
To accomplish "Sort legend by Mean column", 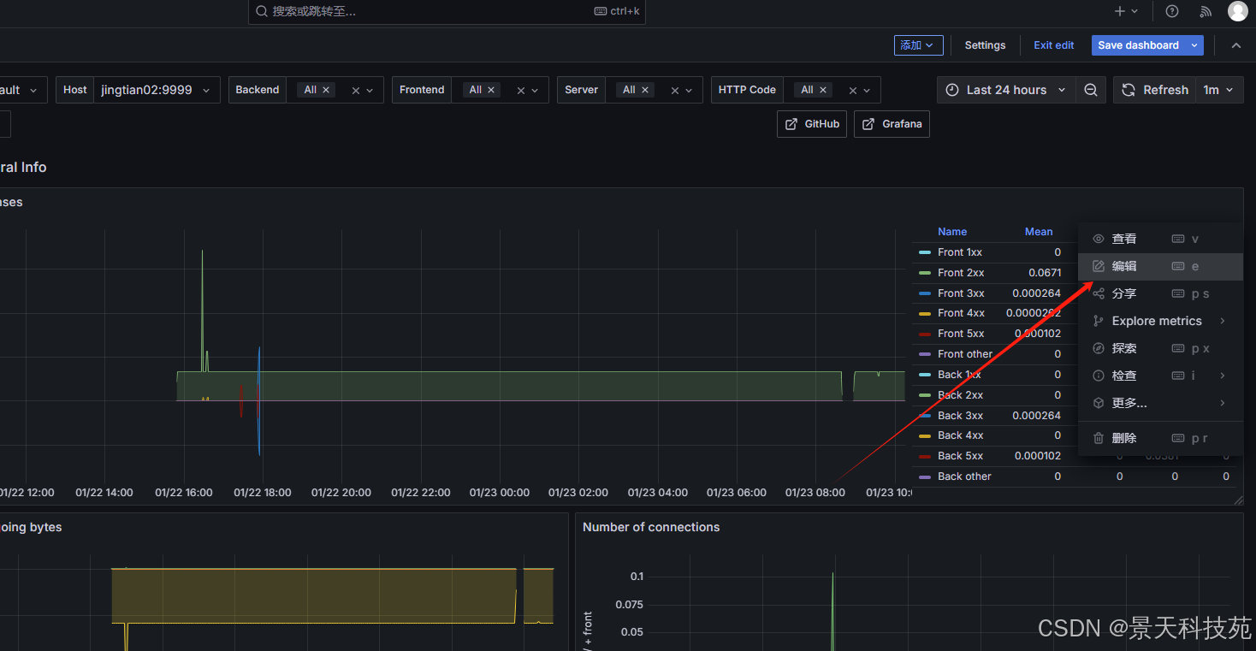I will [1039, 232].
